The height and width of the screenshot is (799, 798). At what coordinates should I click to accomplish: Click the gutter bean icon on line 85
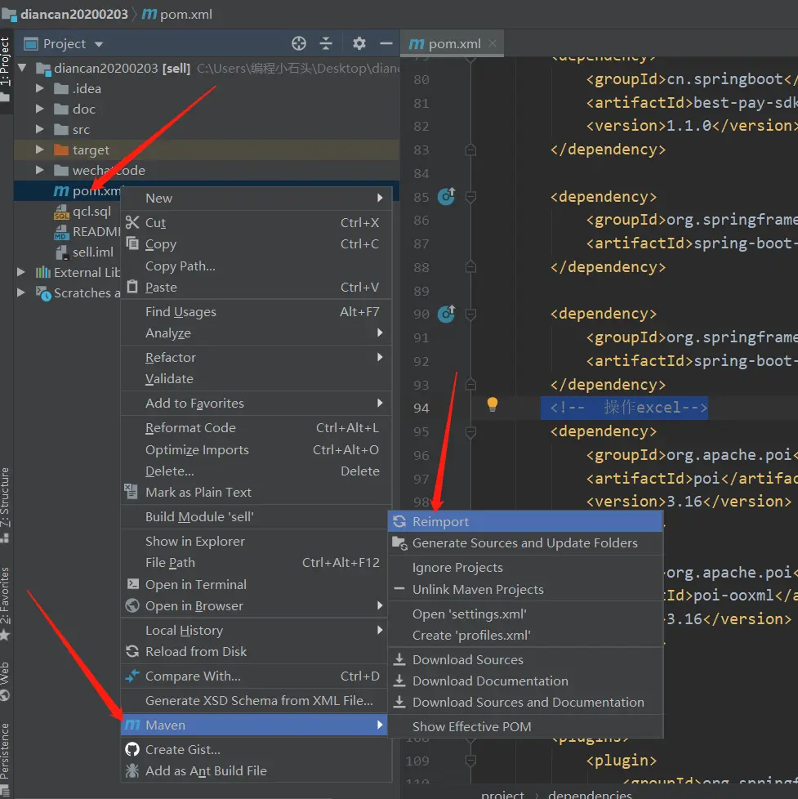447,196
